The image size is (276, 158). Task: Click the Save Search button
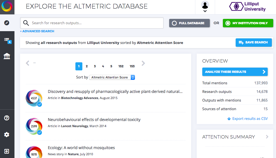[x=253, y=42]
